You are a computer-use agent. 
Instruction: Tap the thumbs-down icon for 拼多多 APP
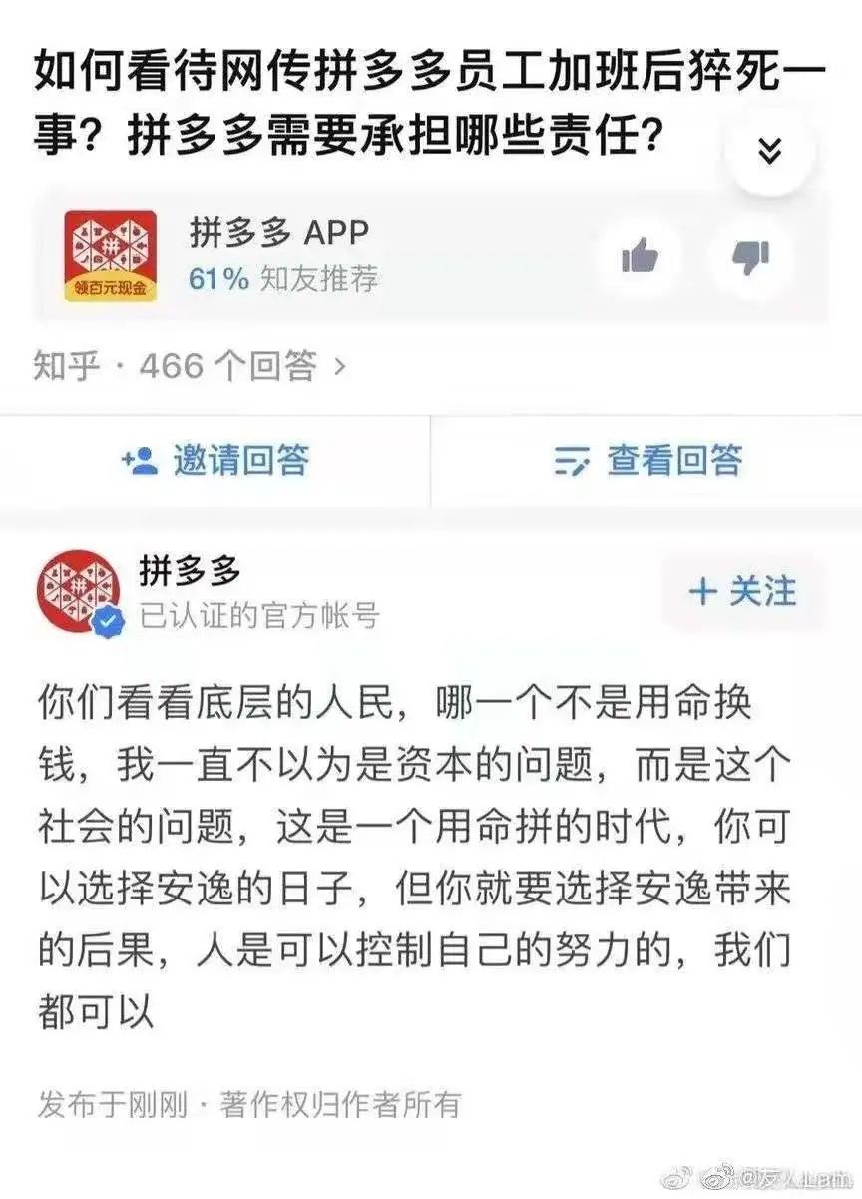pos(751,258)
